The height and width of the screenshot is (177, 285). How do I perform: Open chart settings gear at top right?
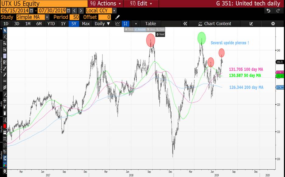pyautogui.click(x=273, y=24)
